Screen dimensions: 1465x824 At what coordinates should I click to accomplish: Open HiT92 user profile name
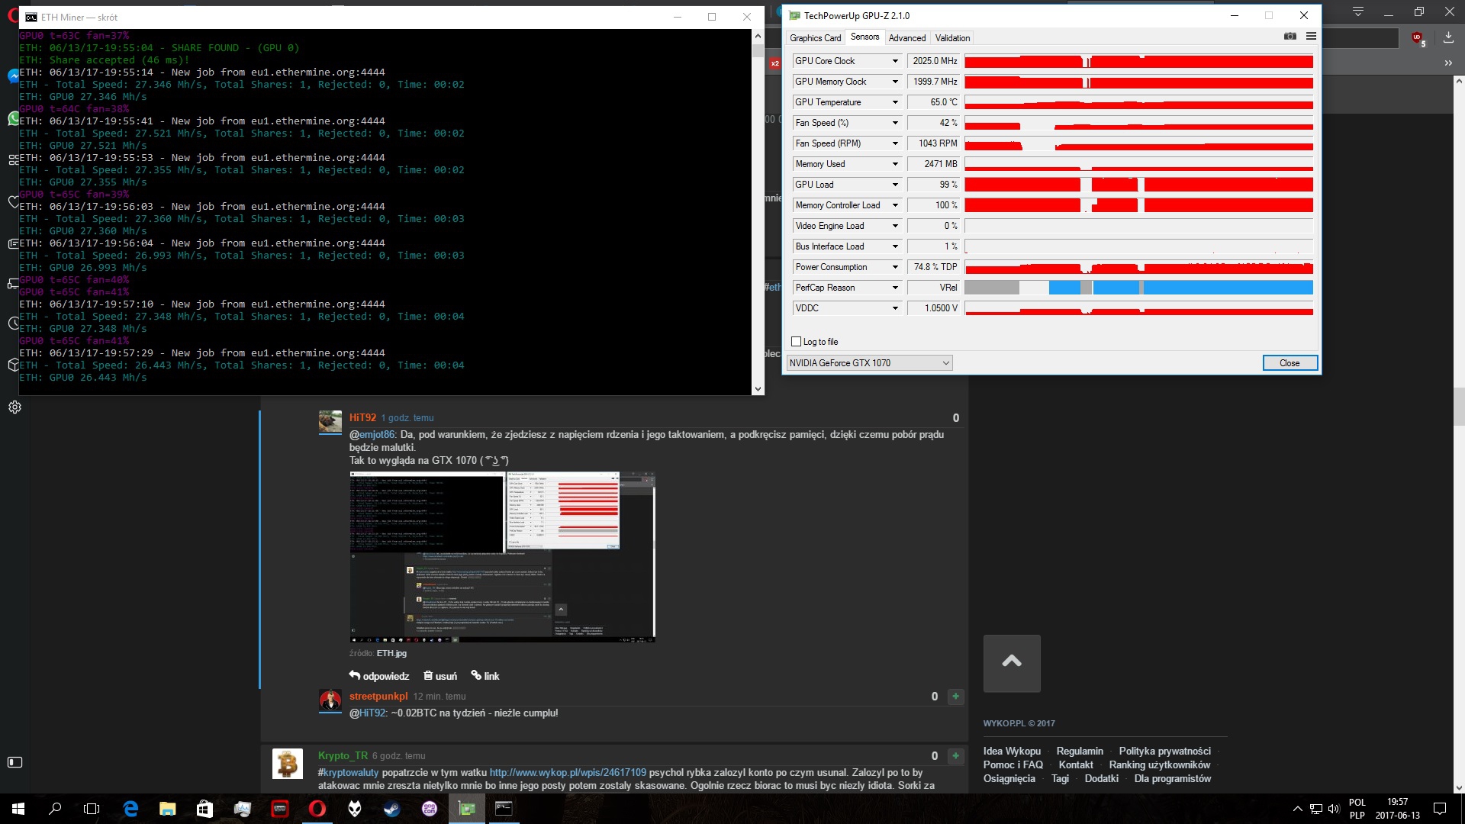point(362,417)
